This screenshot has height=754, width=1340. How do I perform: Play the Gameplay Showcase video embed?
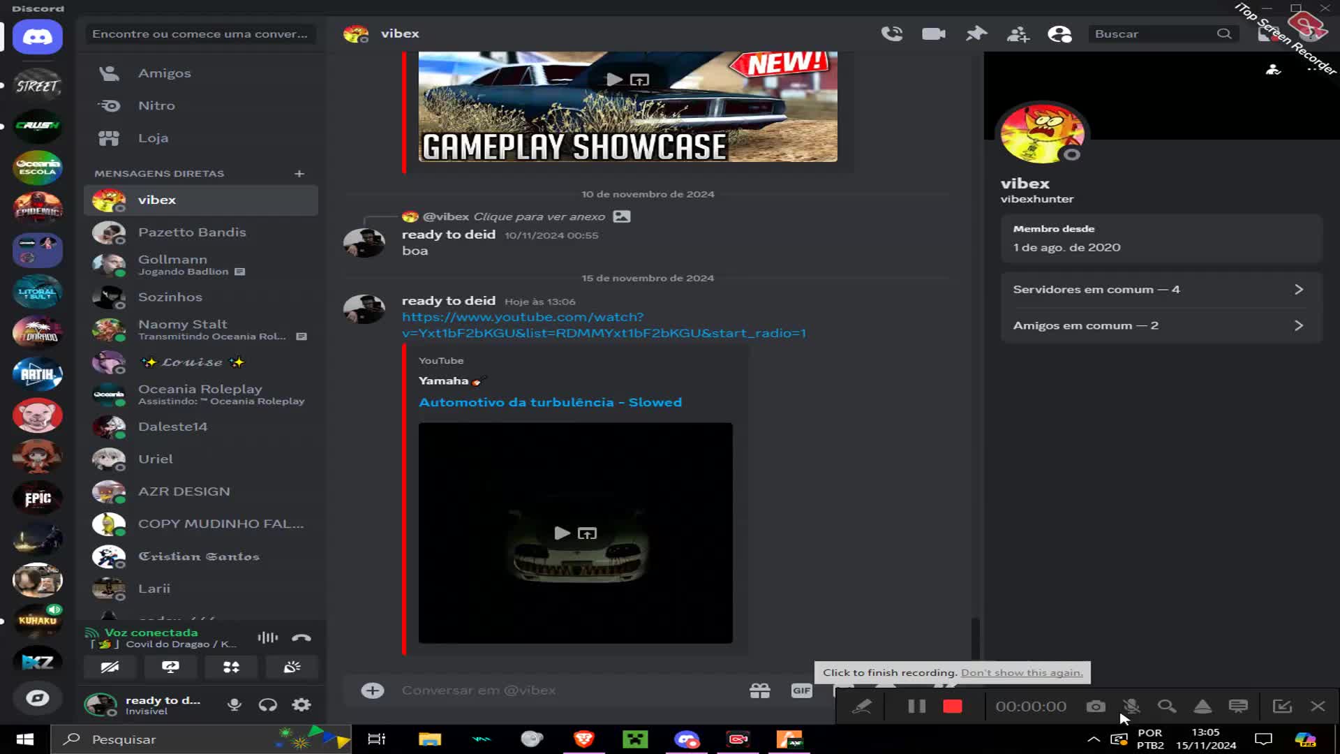[614, 80]
